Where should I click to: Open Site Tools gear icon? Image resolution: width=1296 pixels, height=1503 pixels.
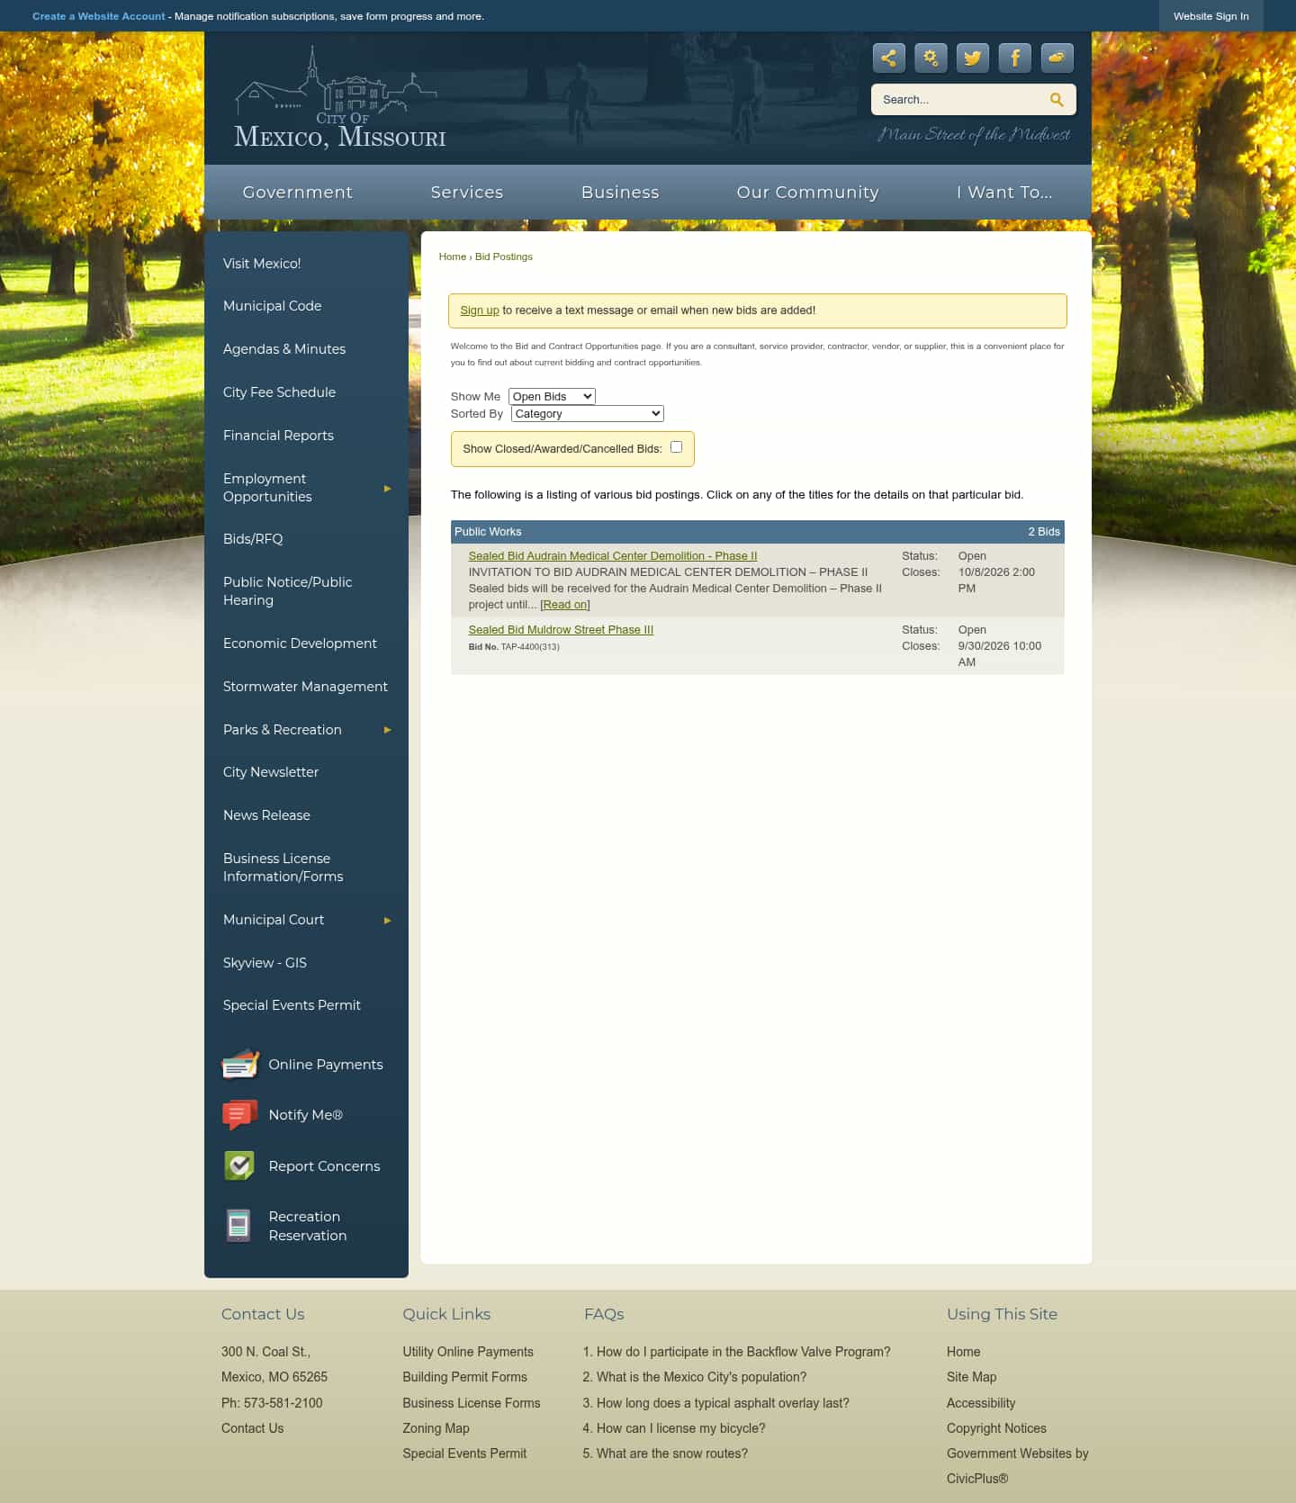click(931, 58)
